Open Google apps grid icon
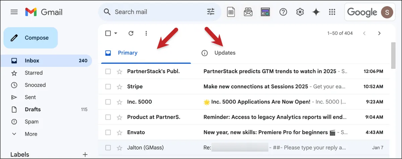The height and width of the screenshot is (159, 402). point(332,12)
